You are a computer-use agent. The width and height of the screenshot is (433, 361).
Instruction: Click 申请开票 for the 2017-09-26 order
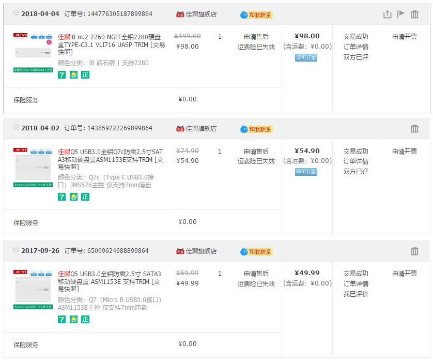tap(405, 274)
